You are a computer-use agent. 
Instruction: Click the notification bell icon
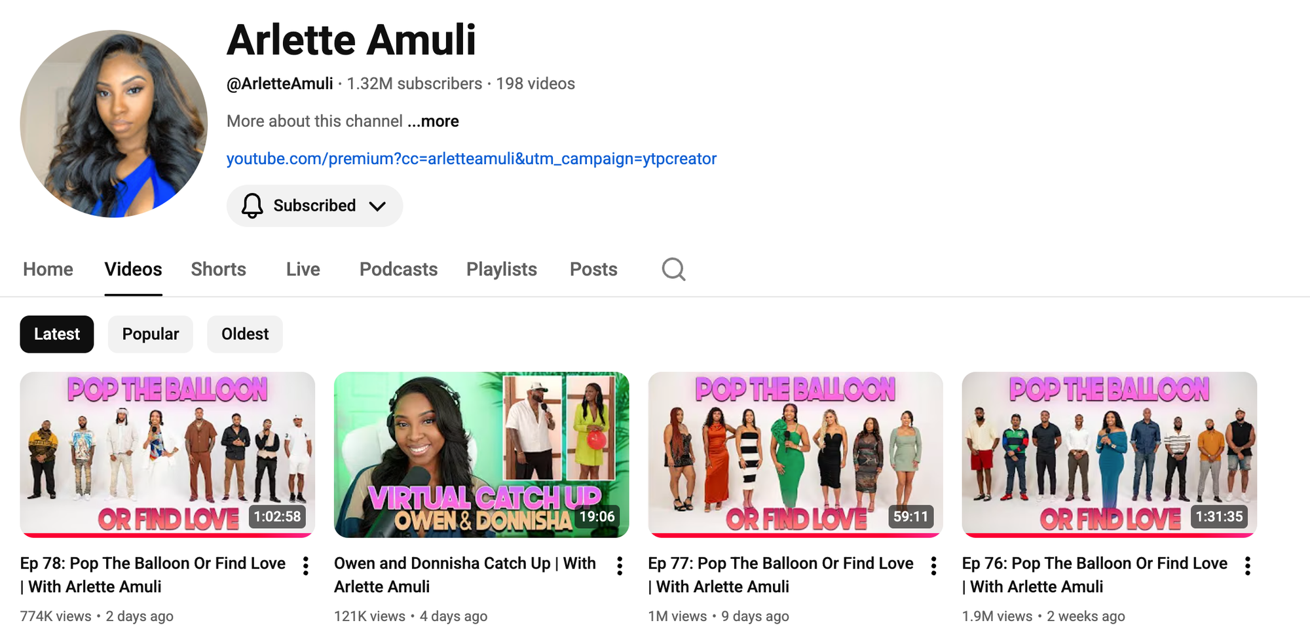[x=252, y=206]
